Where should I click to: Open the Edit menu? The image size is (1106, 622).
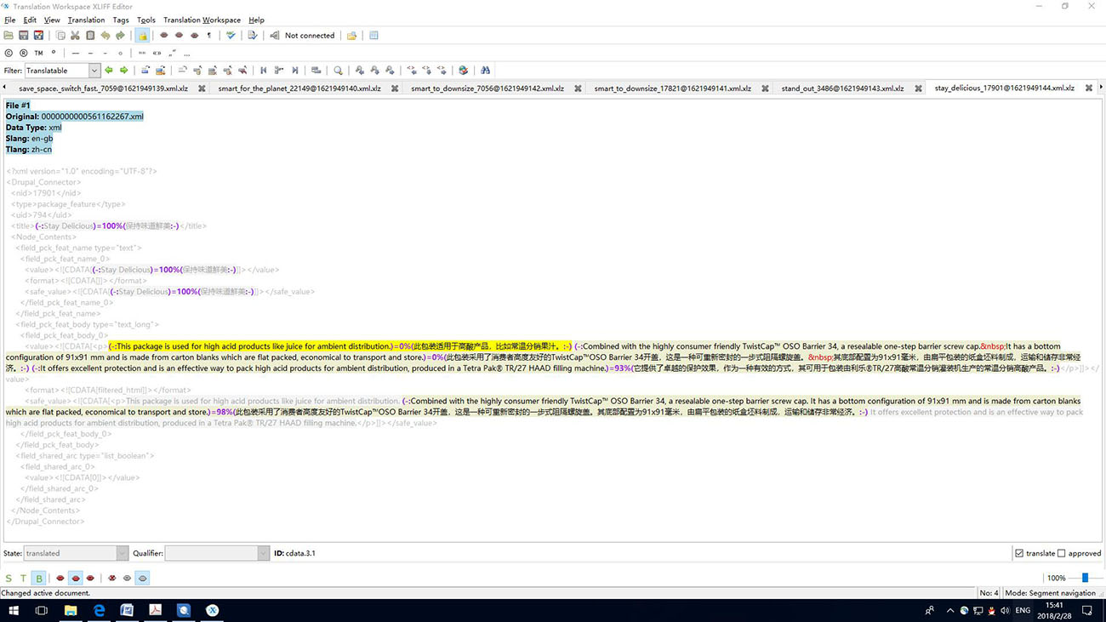point(30,20)
